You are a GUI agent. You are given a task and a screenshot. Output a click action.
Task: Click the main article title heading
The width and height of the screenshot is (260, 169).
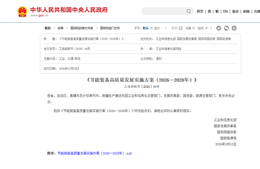tap(142, 80)
